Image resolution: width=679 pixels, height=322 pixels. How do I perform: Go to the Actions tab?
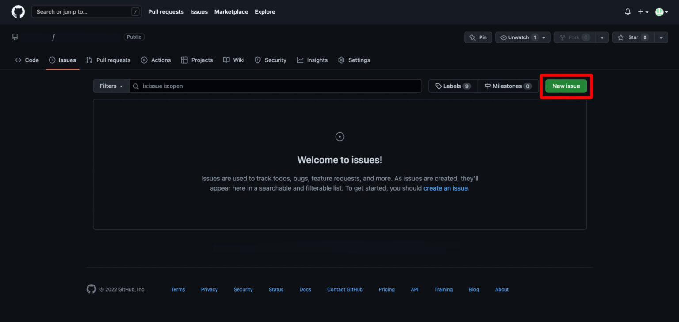[156, 60]
